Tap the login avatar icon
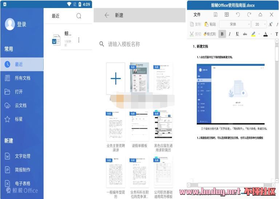Image resolution: width=279 pixels, height=199 pixels. pyautogui.click(x=10, y=24)
